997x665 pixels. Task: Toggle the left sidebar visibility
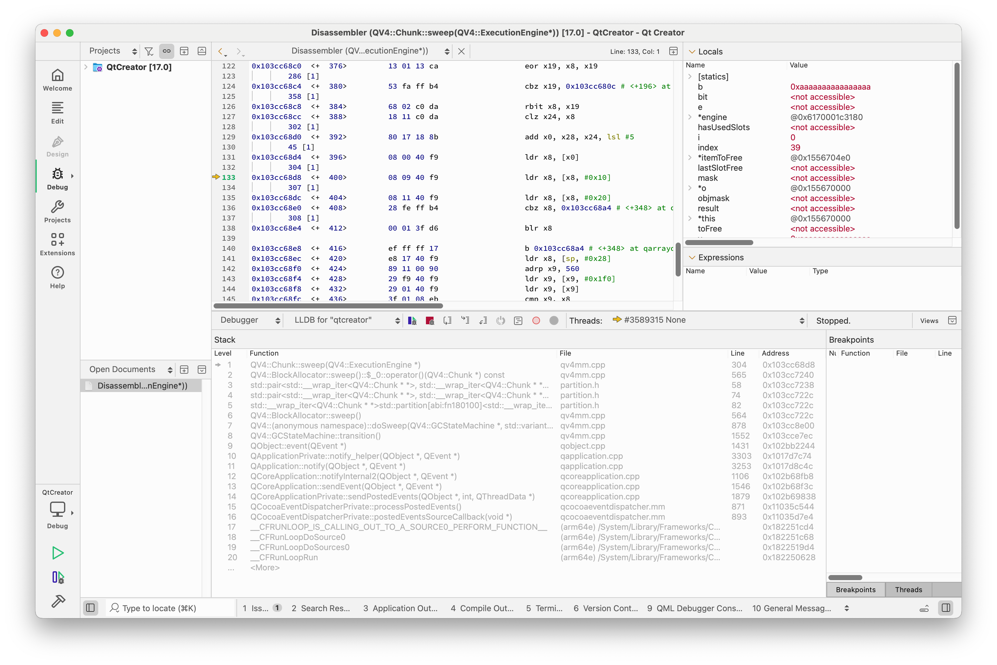90,608
